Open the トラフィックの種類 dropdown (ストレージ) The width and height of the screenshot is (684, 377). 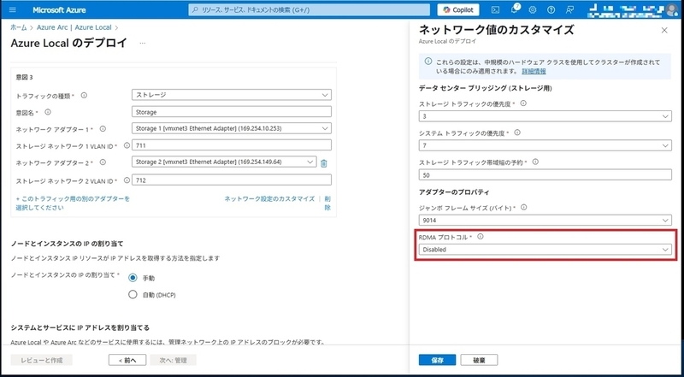coord(231,95)
